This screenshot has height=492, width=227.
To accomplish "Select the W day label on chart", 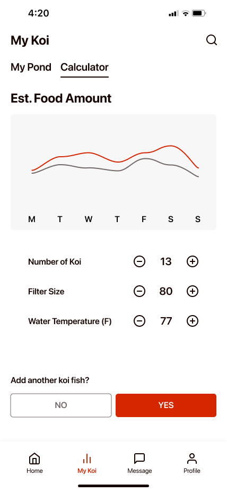I will (89, 219).
